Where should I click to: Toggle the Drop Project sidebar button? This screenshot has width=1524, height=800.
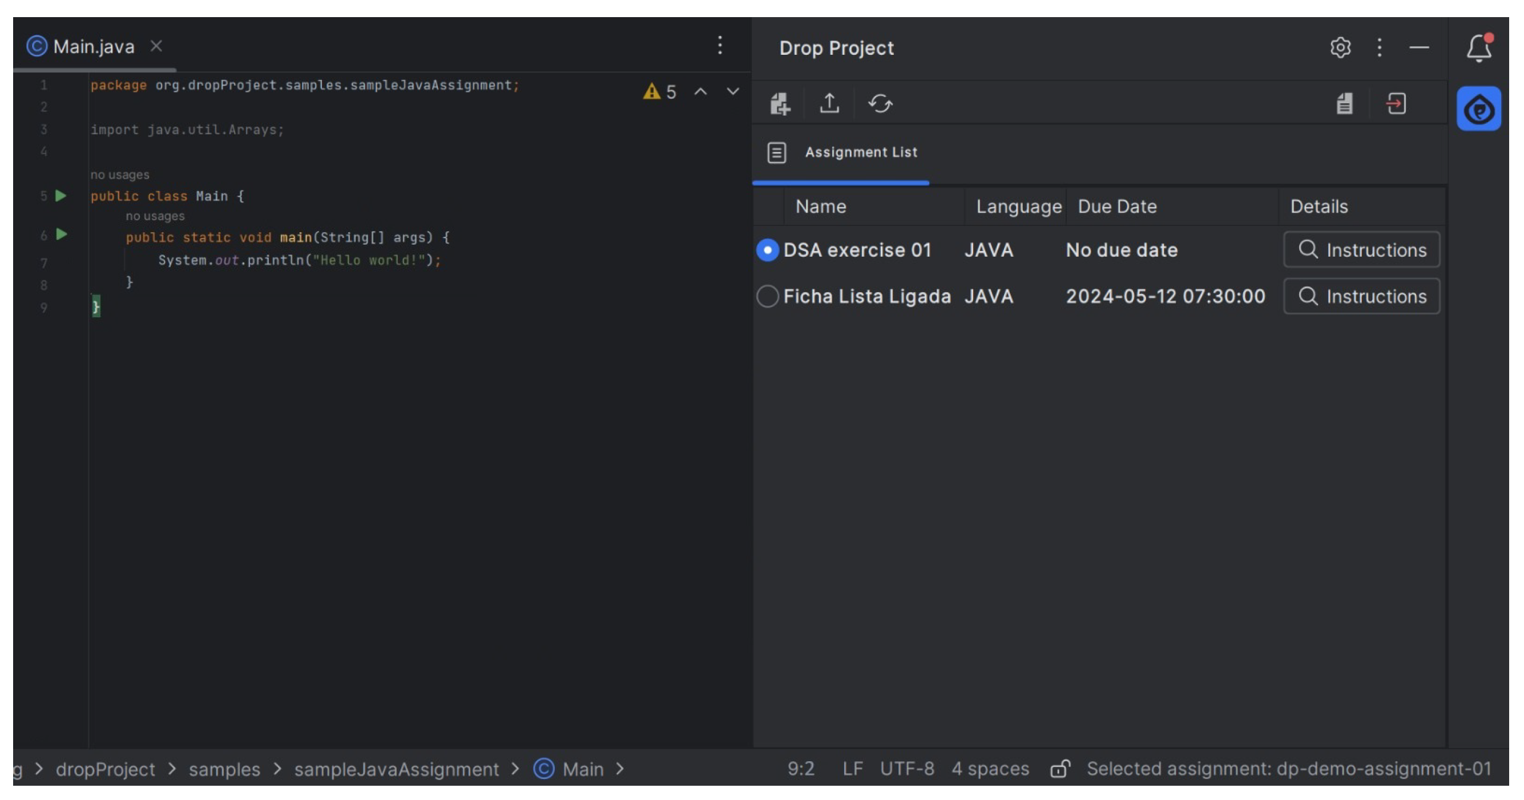(x=1478, y=109)
